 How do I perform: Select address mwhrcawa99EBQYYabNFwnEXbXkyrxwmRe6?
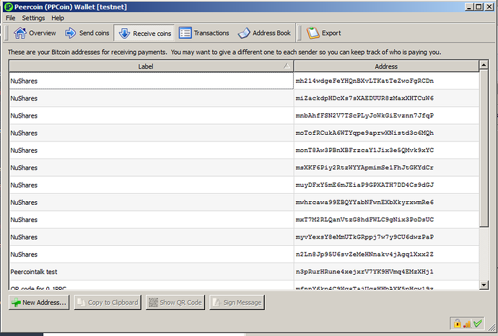pos(364,202)
